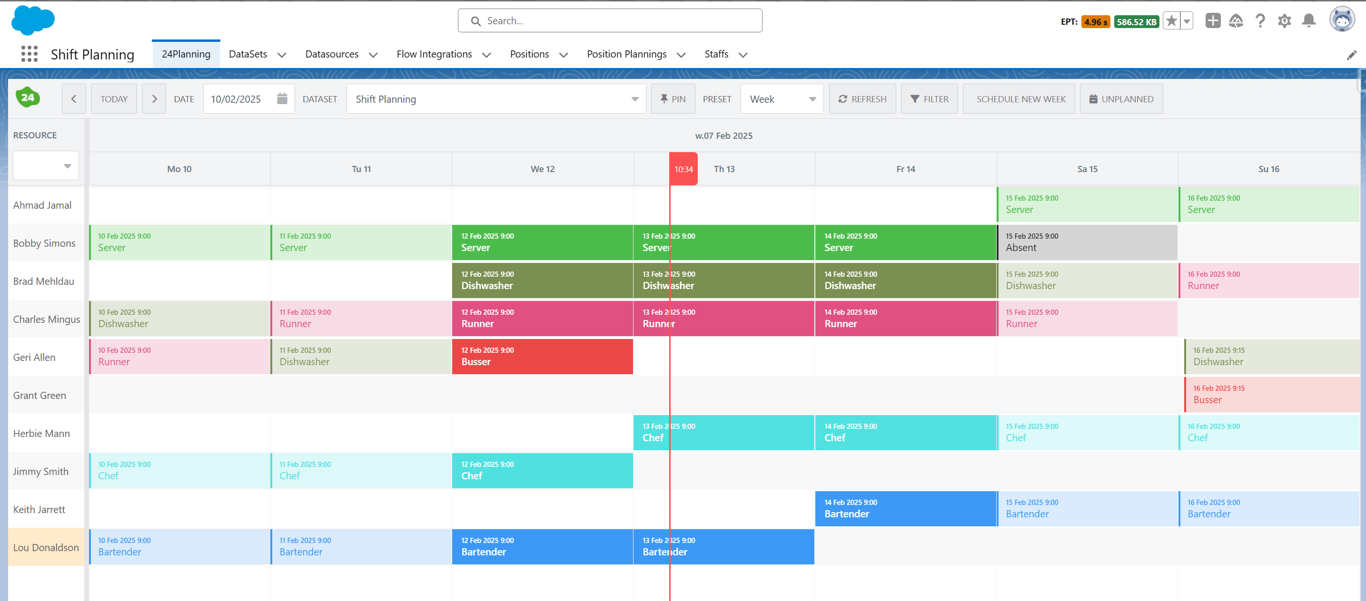Open the global actions plus icon
Screen dimensions: 1366x601
pos(1212,21)
